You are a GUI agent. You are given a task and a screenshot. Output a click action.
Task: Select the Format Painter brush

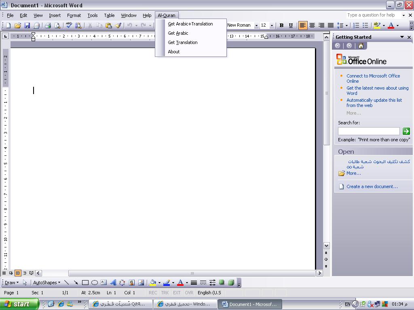pyautogui.click(x=118, y=25)
